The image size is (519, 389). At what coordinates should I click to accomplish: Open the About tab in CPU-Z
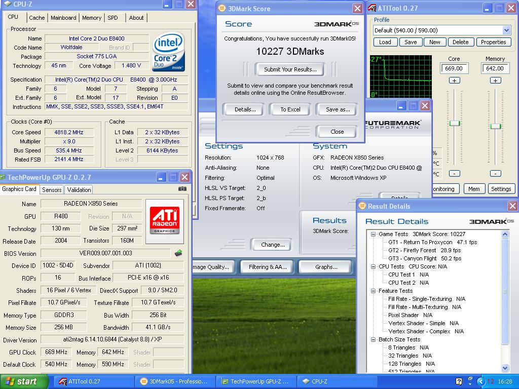[x=136, y=18]
